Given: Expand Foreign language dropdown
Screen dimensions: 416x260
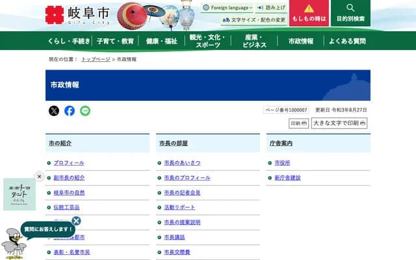Looking at the screenshot, I should 227,8.
